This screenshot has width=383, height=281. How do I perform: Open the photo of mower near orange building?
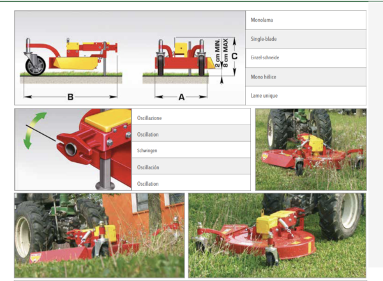(x=100, y=235)
